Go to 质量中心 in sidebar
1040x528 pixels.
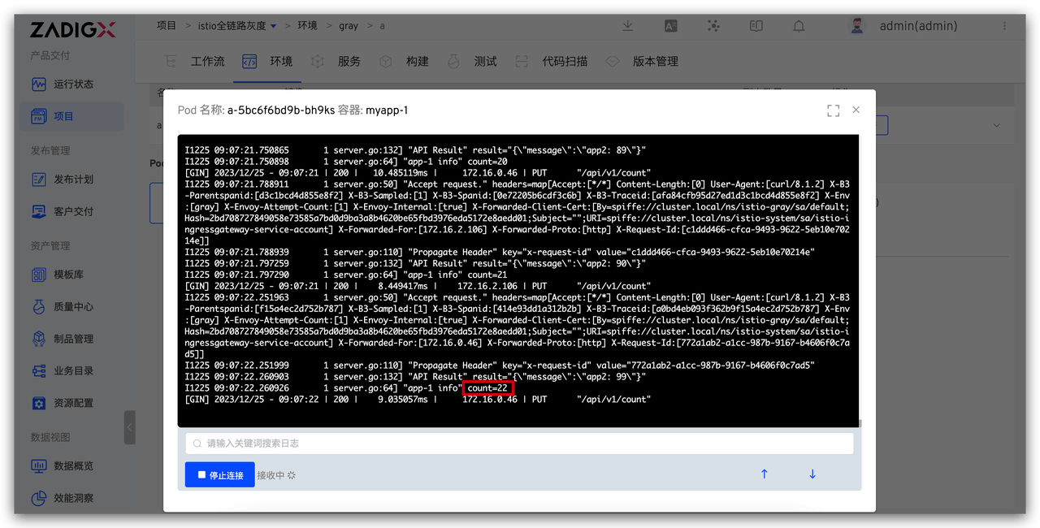(x=73, y=307)
